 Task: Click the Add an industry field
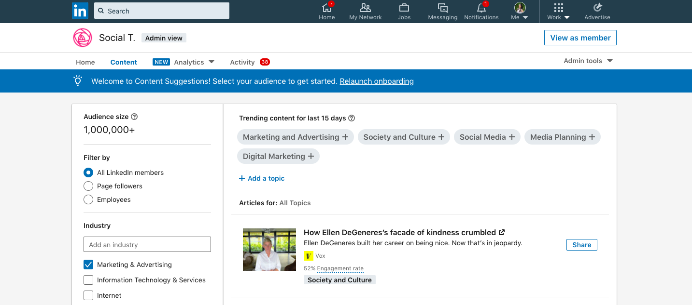tap(147, 244)
